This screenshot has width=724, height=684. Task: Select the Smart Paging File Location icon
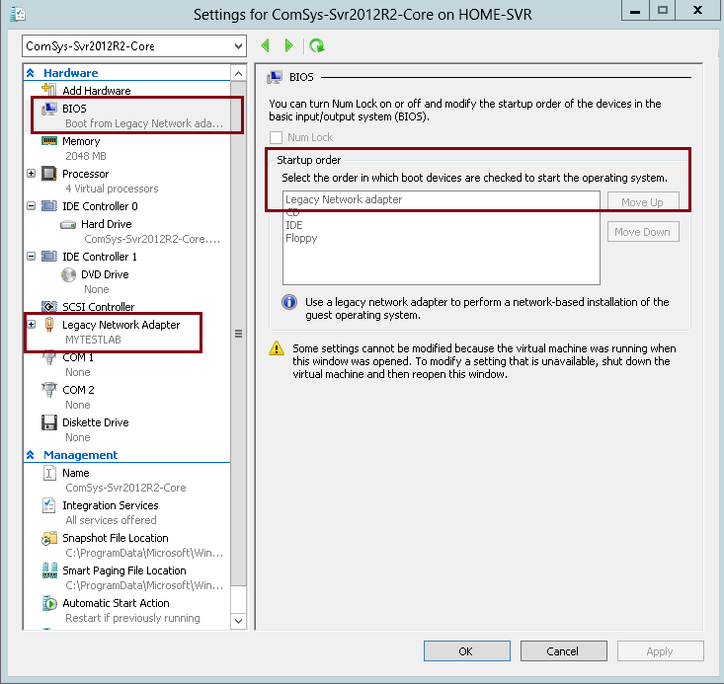(49, 570)
